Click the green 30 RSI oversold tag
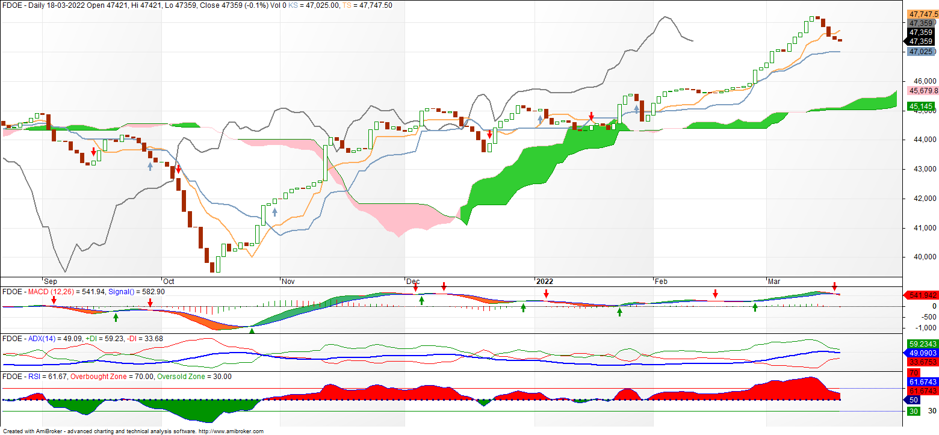Viewport: 939px width, 435px height. point(914,411)
